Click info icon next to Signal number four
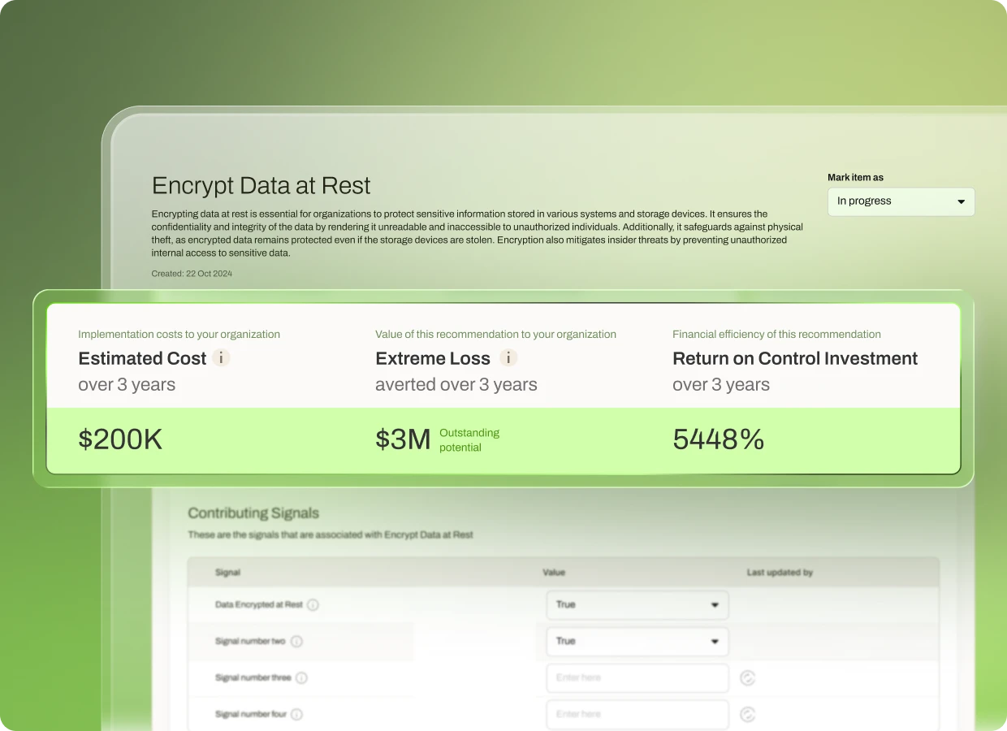The height and width of the screenshot is (731, 1007). (296, 715)
